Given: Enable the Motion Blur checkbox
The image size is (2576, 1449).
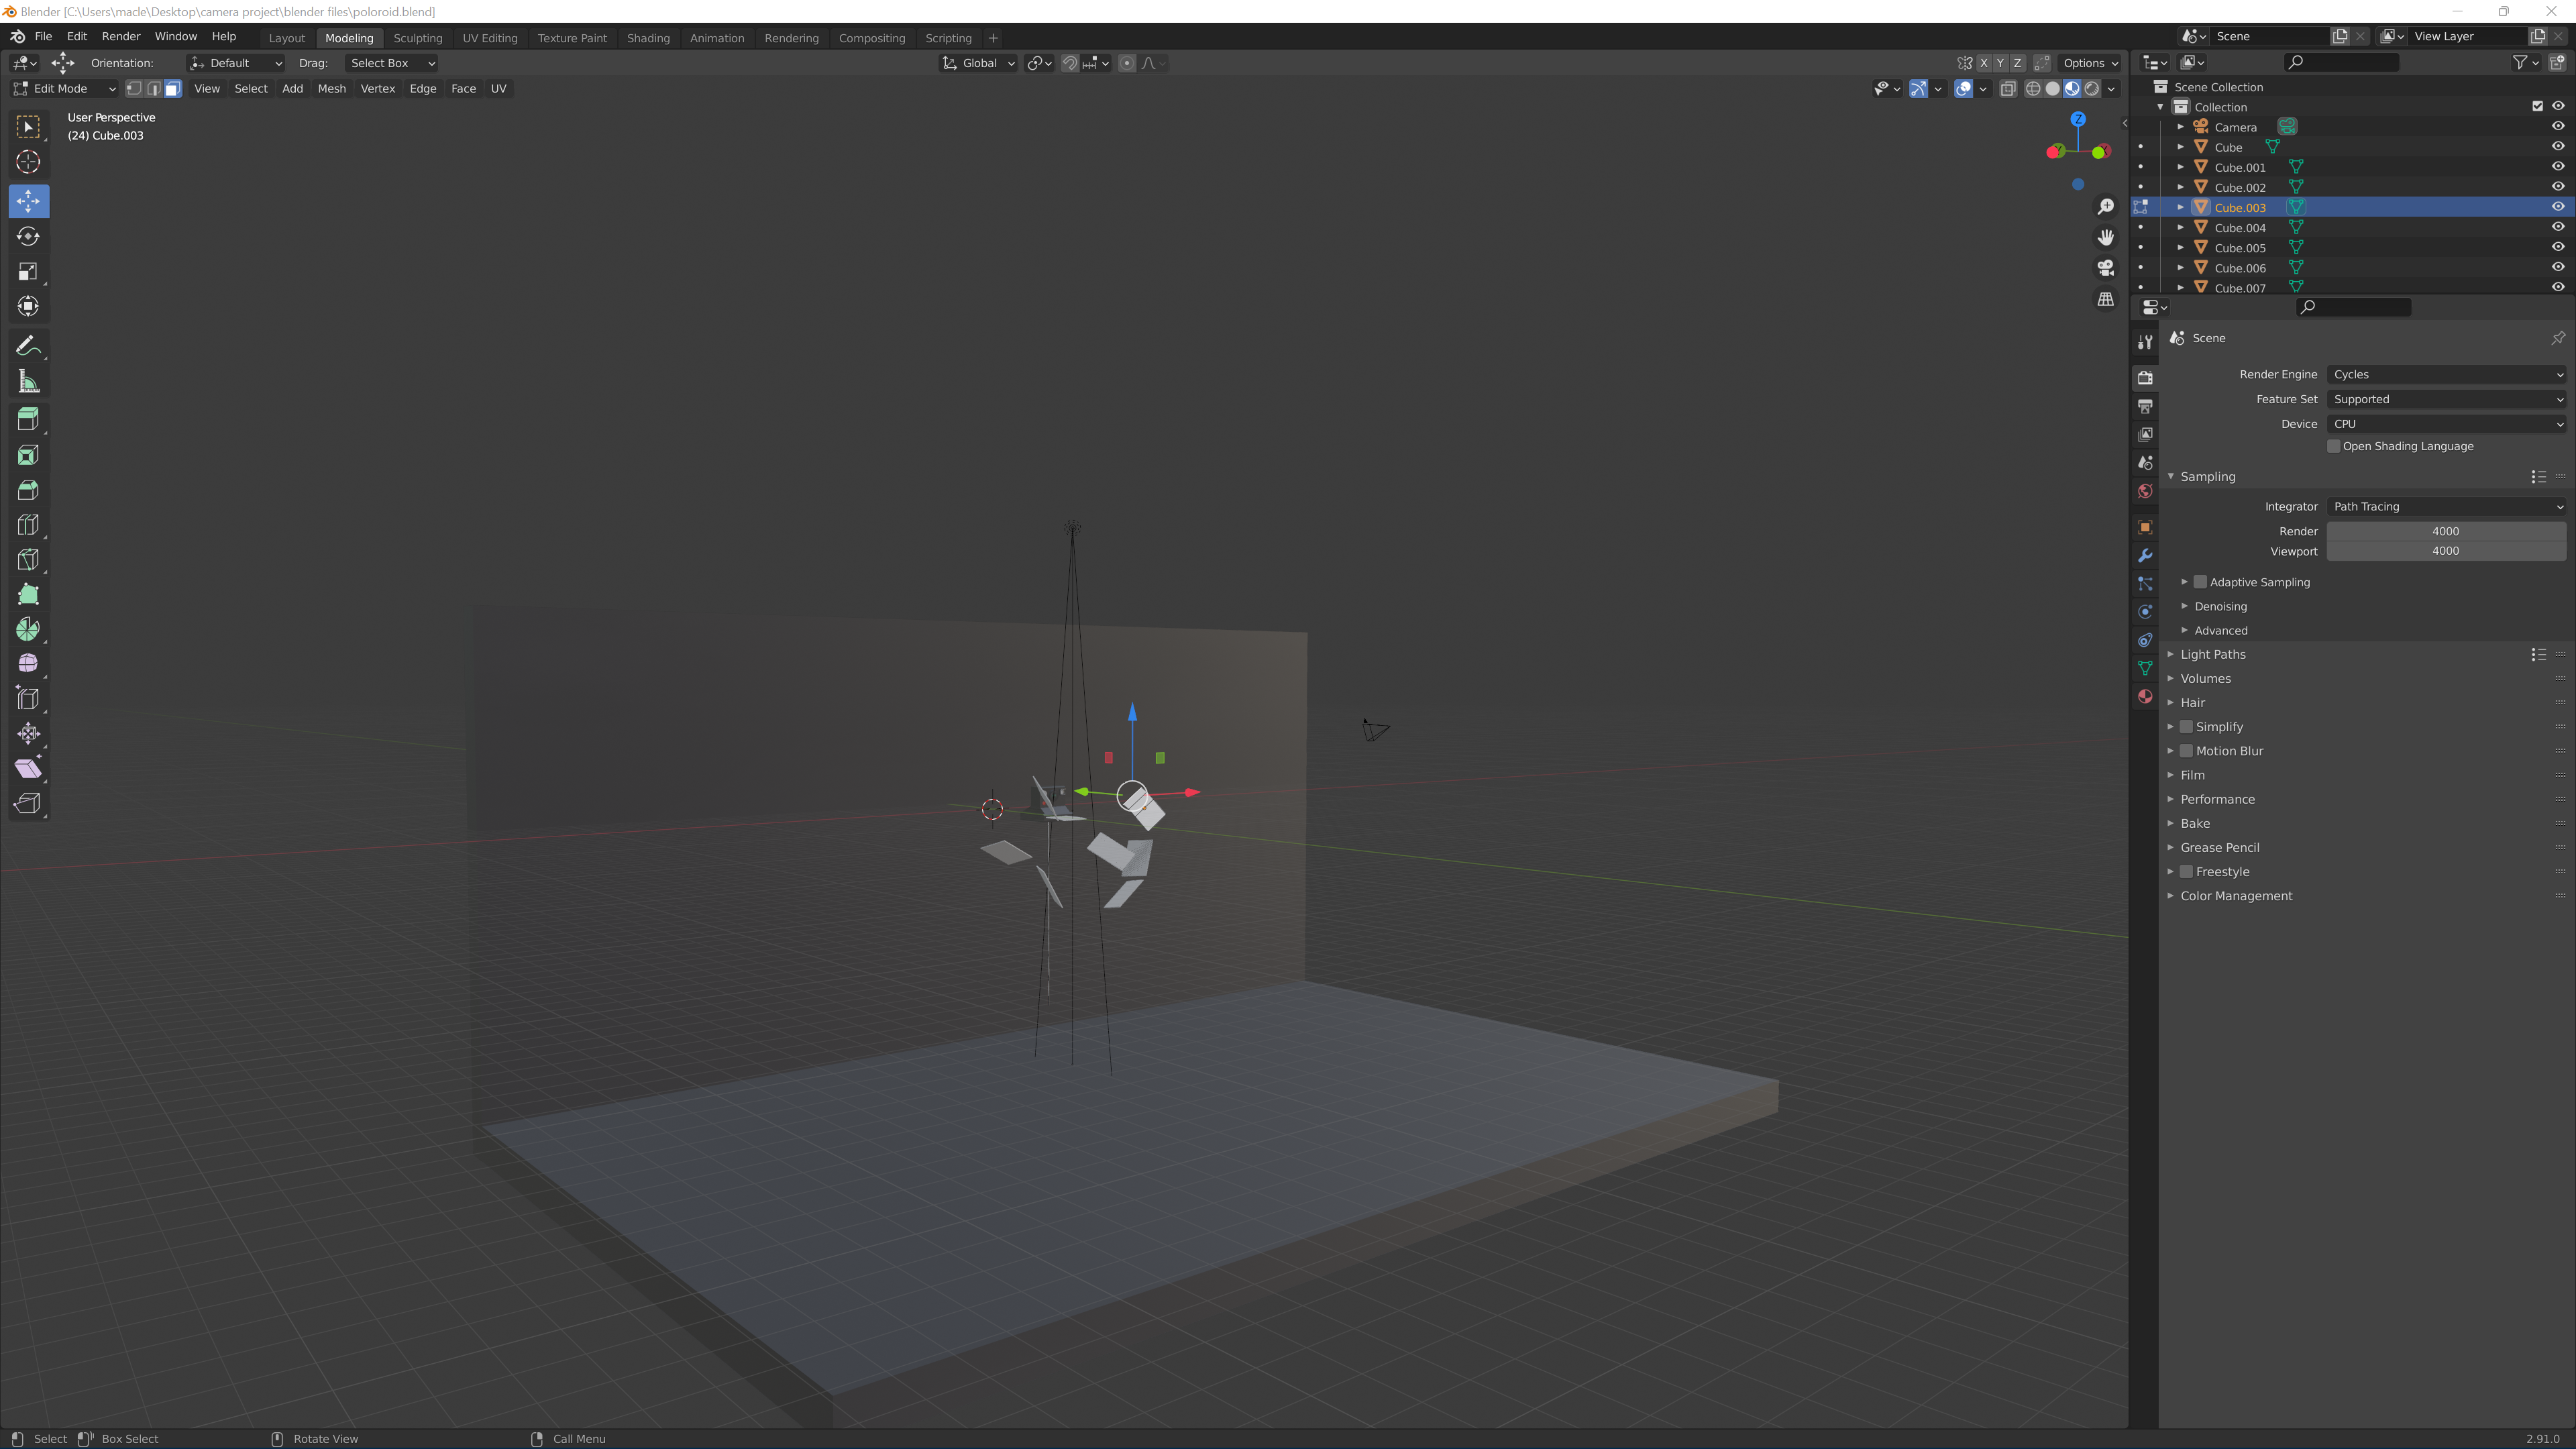Looking at the screenshot, I should coord(2187,751).
